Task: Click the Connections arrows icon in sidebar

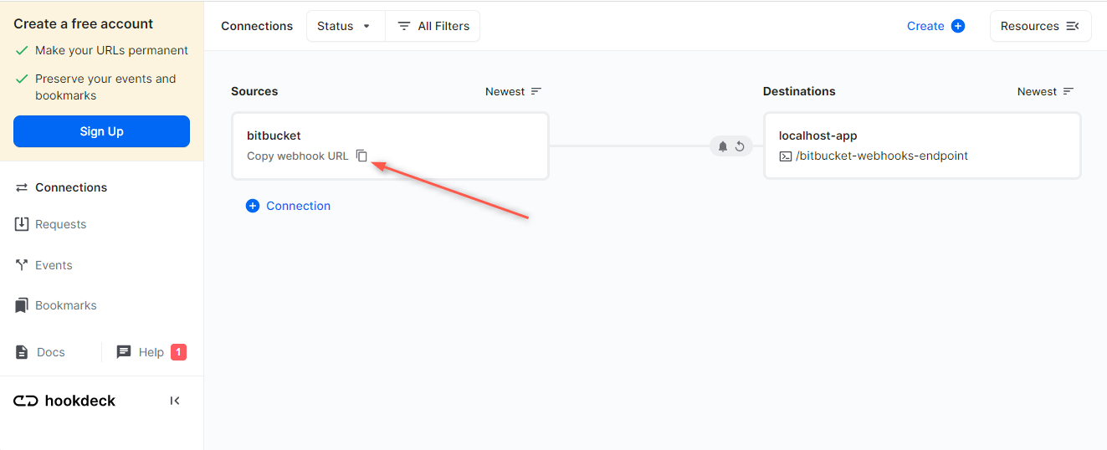Action: (x=22, y=187)
